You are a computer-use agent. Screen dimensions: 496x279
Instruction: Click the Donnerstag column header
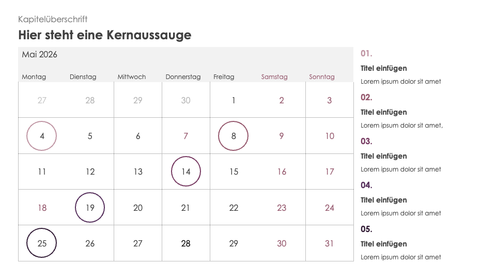click(x=183, y=77)
